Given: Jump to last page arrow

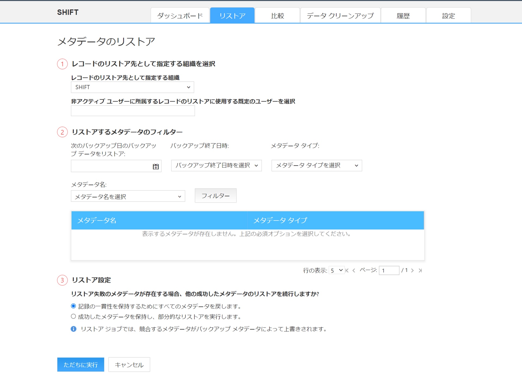Looking at the screenshot, I should click(420, 270).
